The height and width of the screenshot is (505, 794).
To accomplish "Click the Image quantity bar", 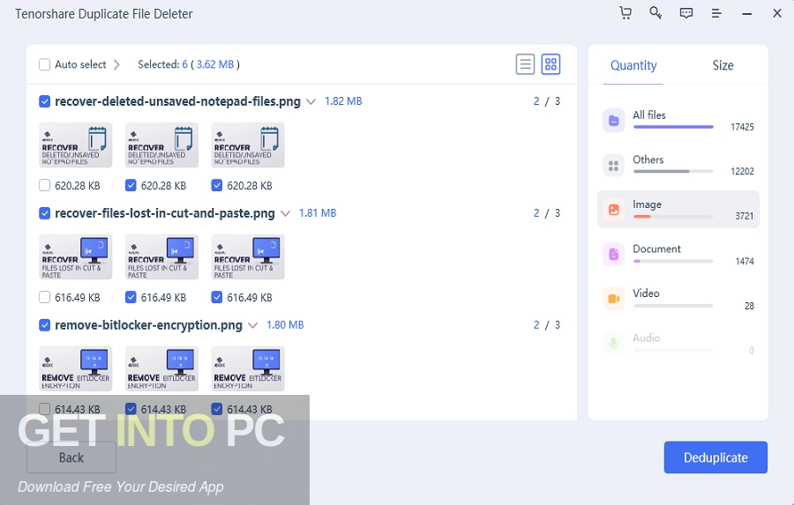I will click(x=673, y=217).
